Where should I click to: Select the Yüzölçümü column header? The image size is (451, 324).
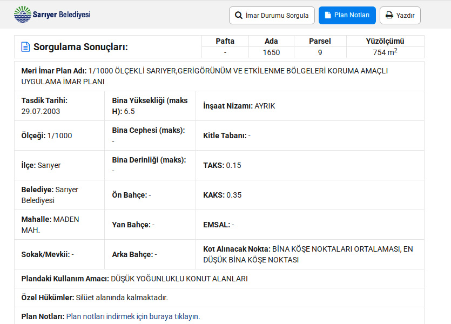(x=385, y=41)
